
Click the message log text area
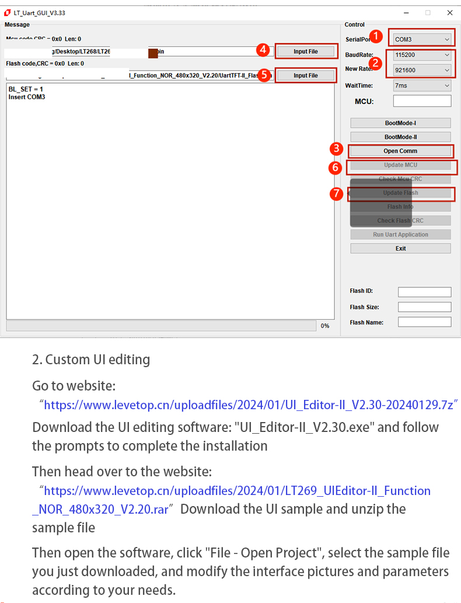coord(170,201)
